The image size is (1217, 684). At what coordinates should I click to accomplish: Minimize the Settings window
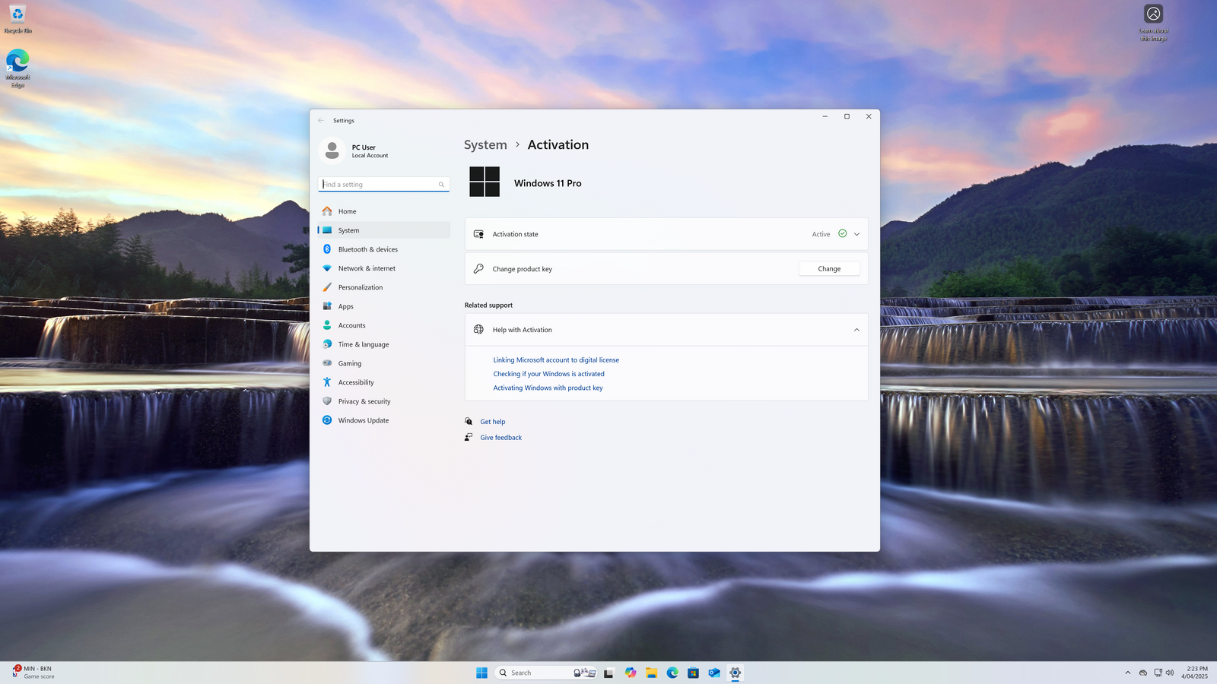point(825,116)
